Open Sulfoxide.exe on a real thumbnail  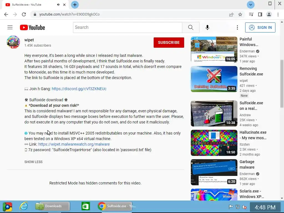[x=214, y=113]
